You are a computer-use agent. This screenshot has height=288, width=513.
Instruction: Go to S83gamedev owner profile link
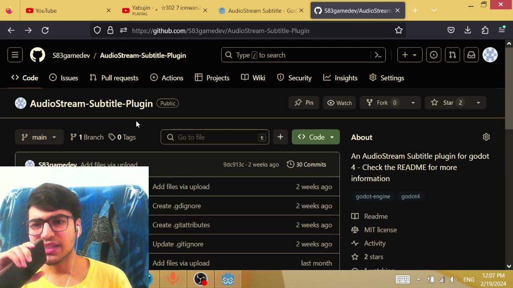pyautogui.click(x=71, y=56)
